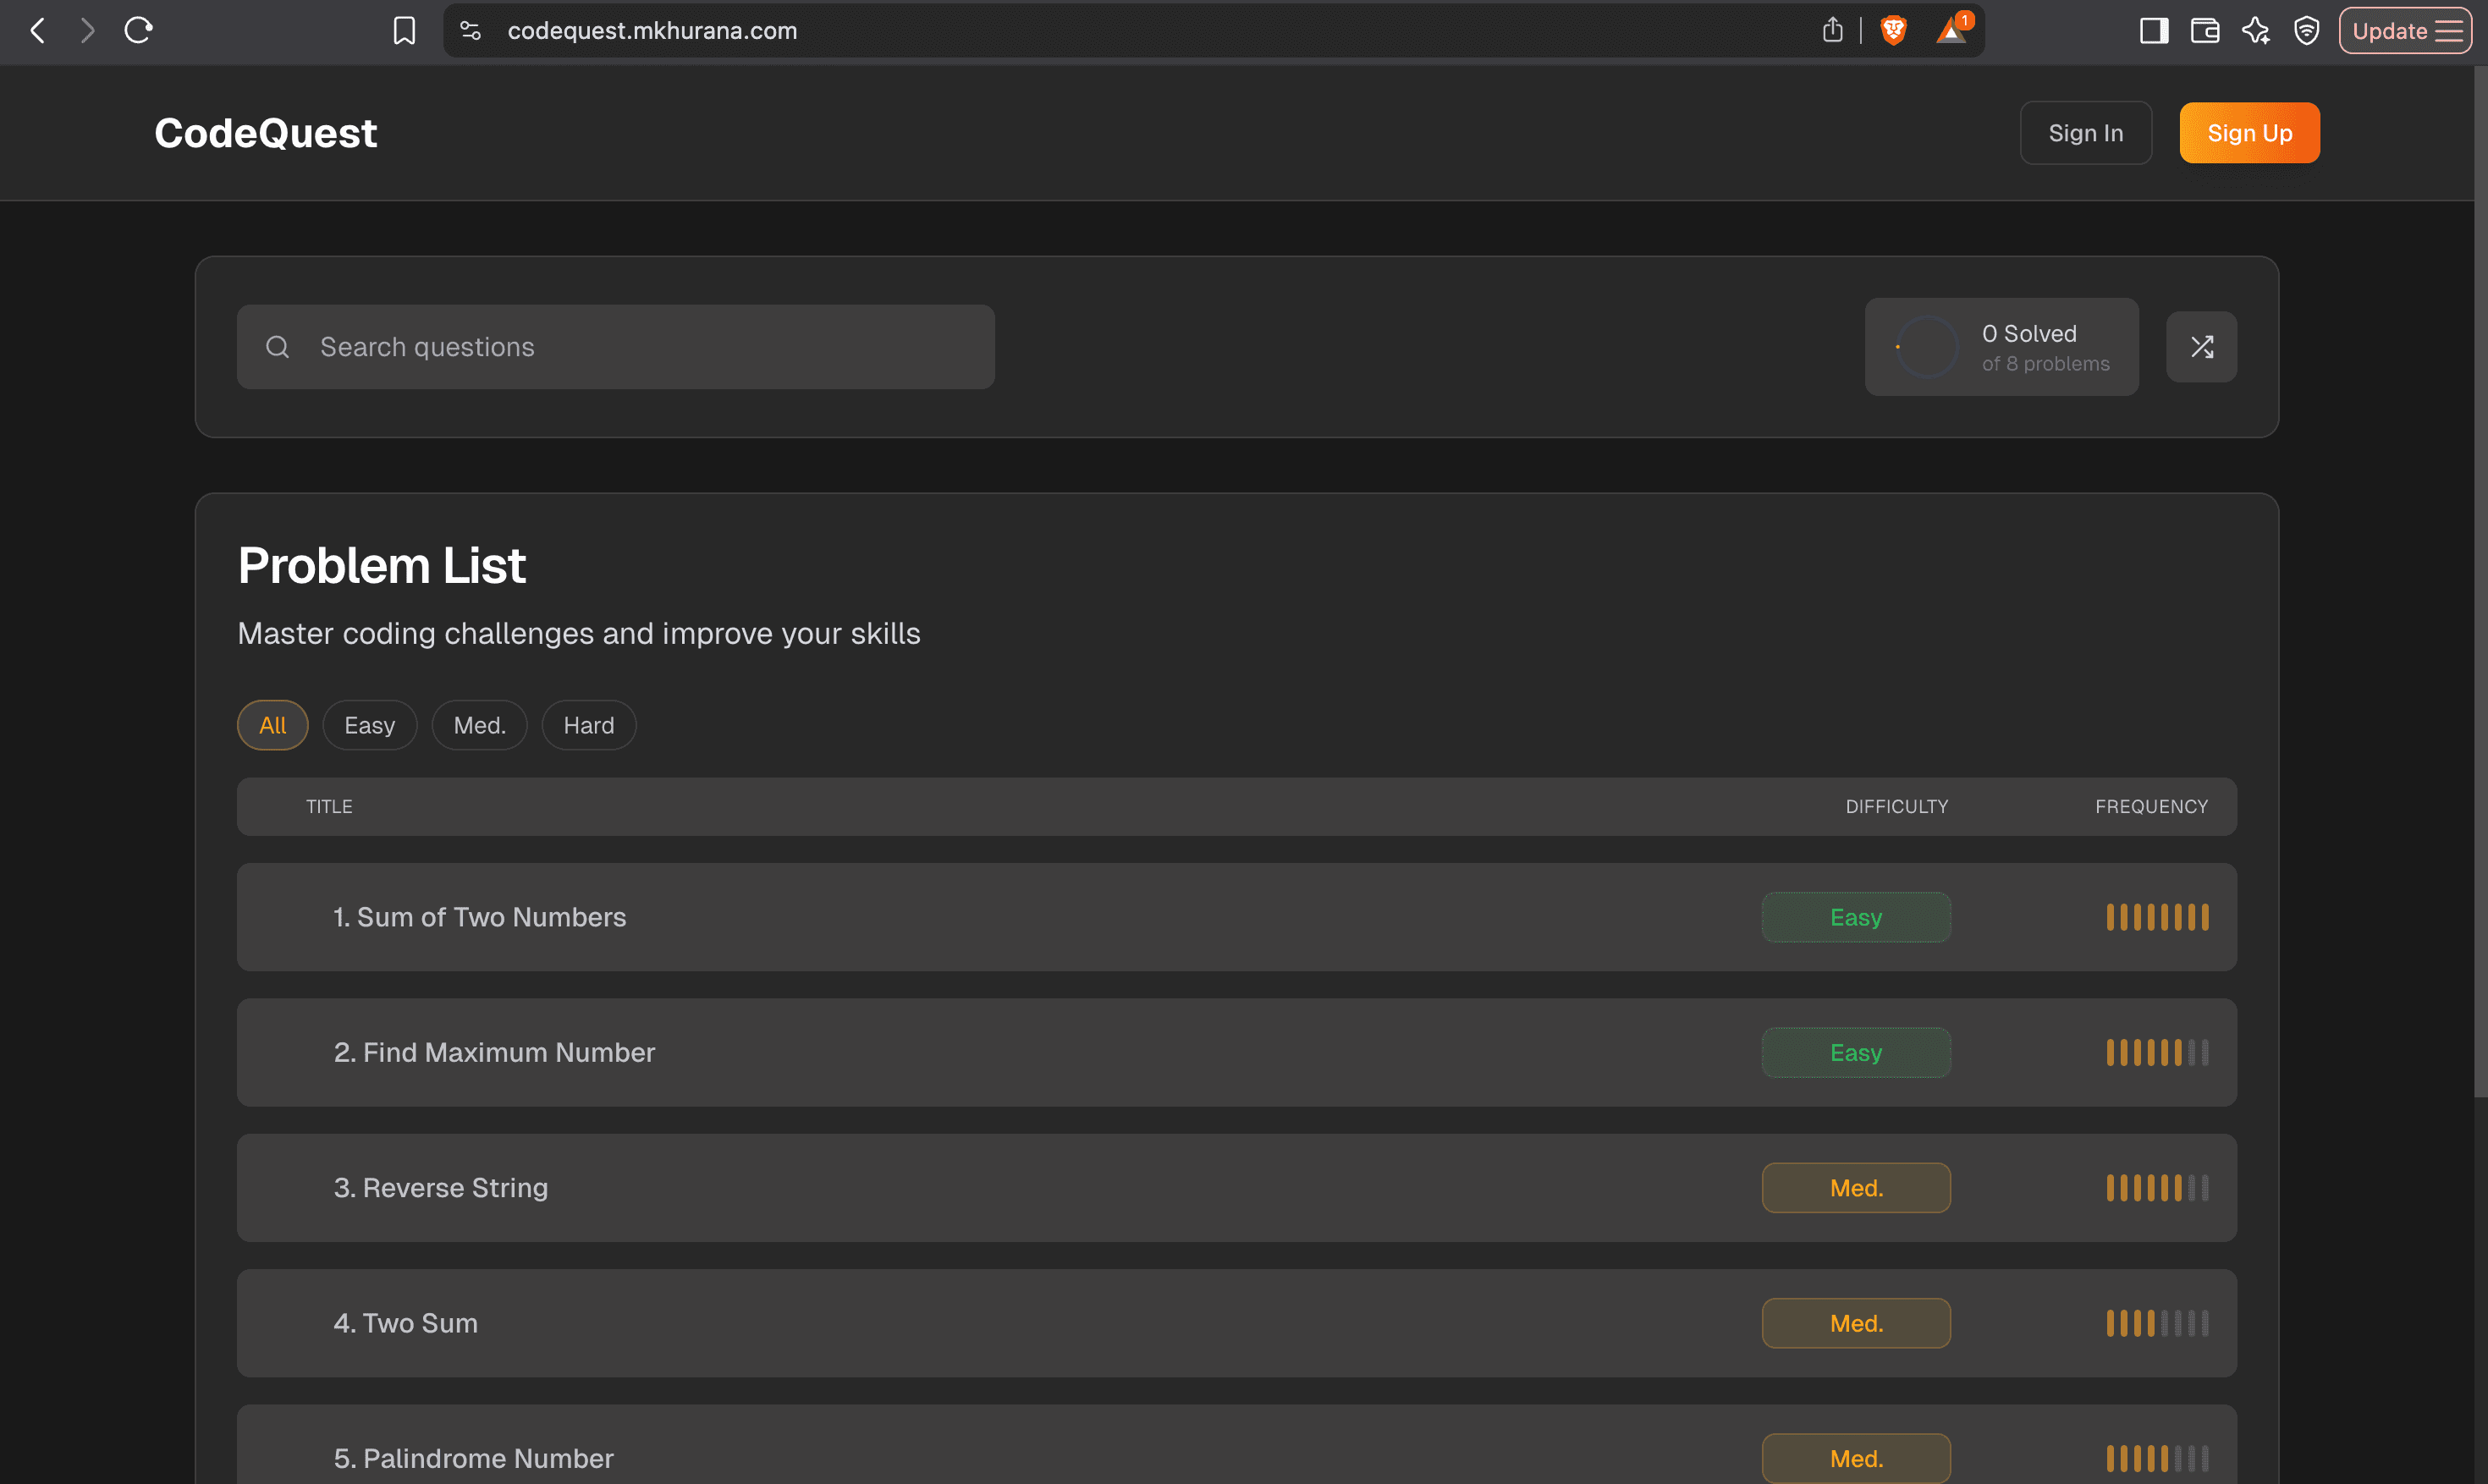Open the VPN shield icon
2488x1484 pixels.
pyautogui.click(x=2306, y=30)
